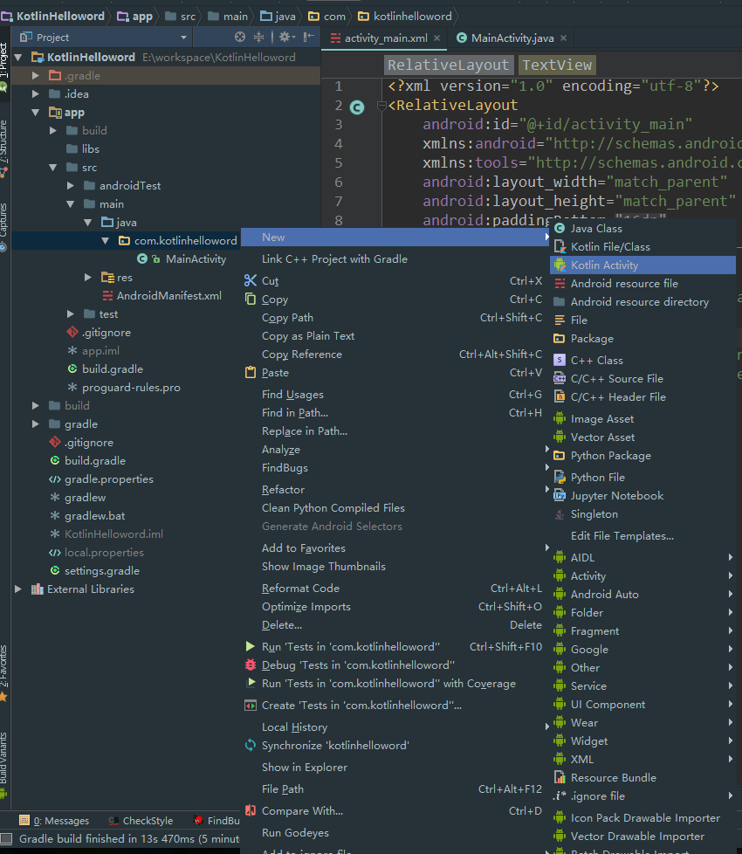Viewport: 742px width, 854px height.
Task: Close the MainActivity.java tab
Action: coord(563,38)
